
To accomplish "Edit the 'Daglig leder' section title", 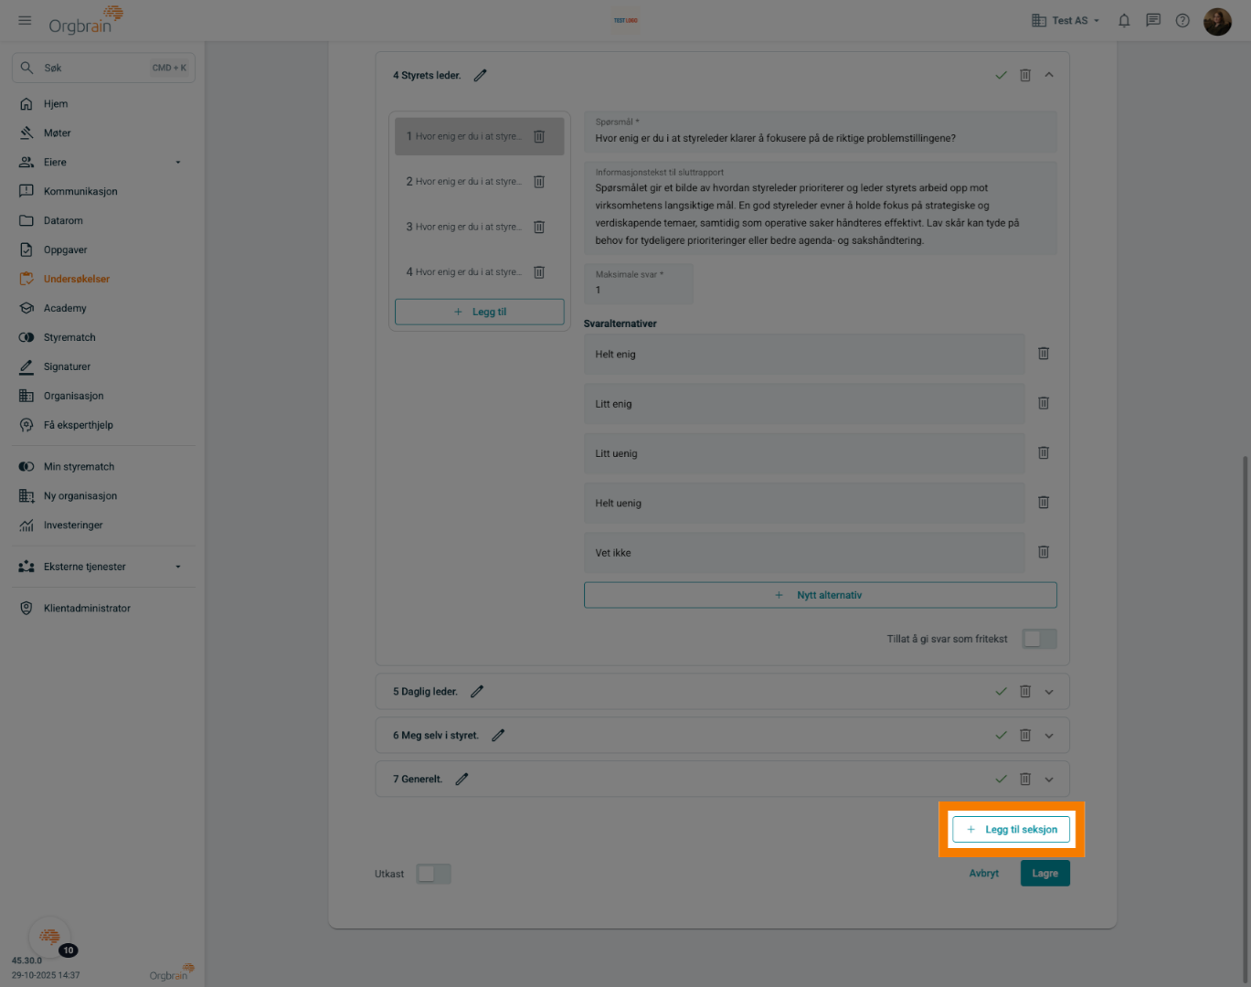I will click(x=476, y=692).
